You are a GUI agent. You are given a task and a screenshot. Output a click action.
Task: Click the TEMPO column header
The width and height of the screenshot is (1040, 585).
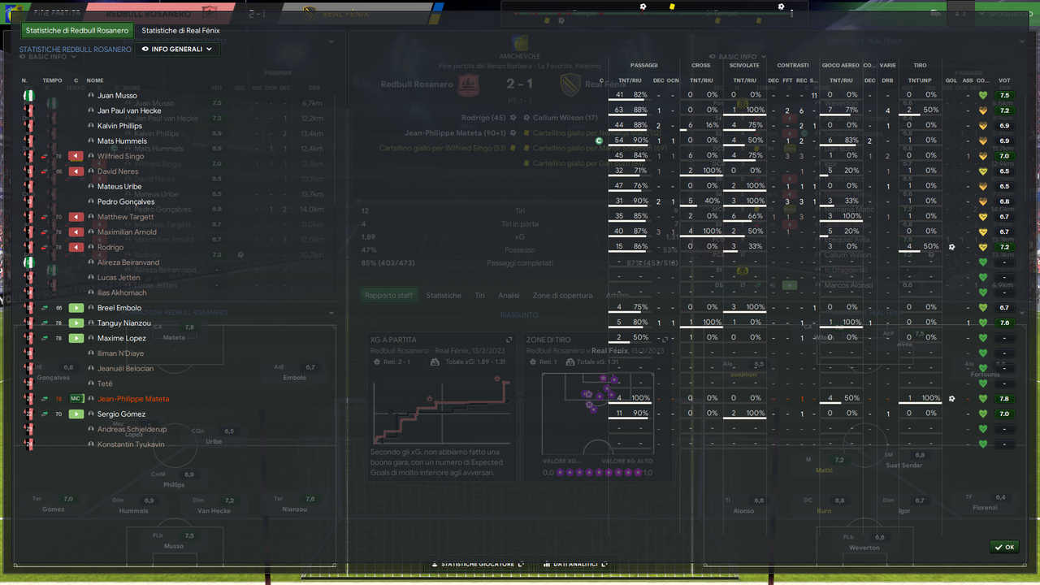(52, 80)
